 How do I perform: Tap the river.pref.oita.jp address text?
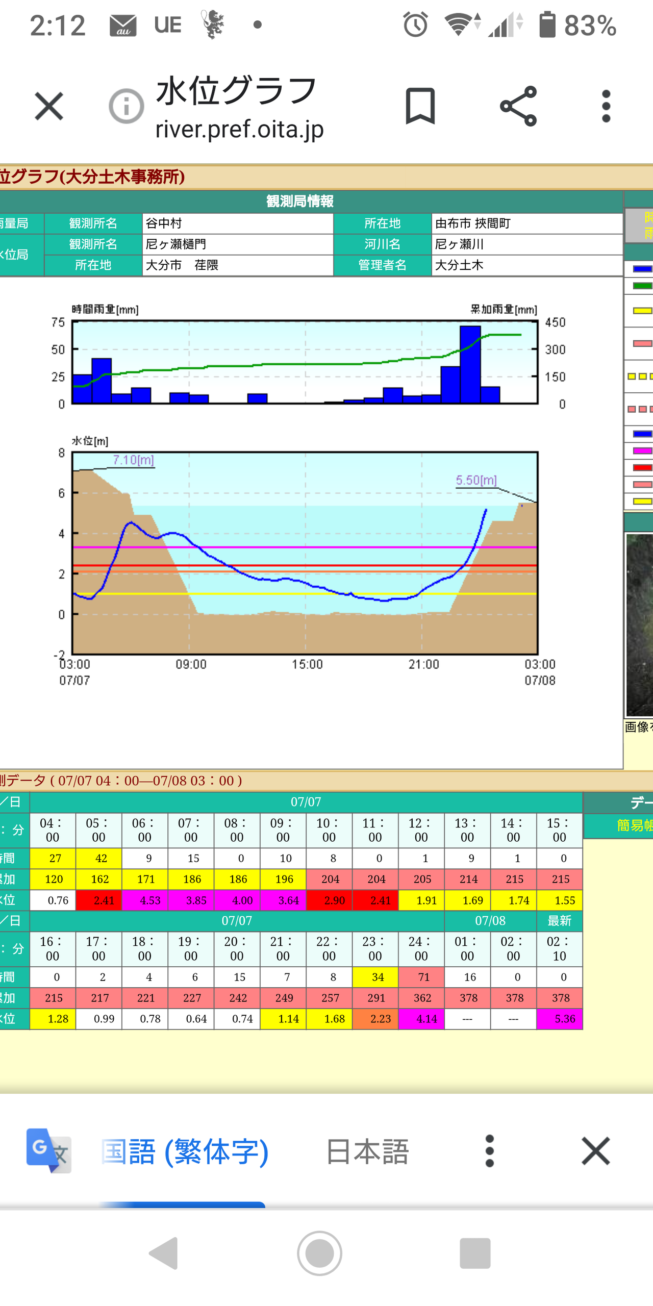(239, 129)
